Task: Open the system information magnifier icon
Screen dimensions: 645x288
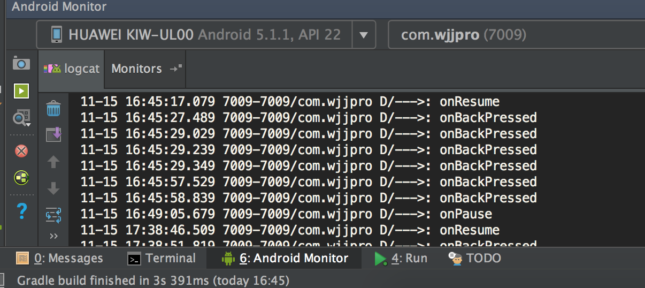Action: 21,117
